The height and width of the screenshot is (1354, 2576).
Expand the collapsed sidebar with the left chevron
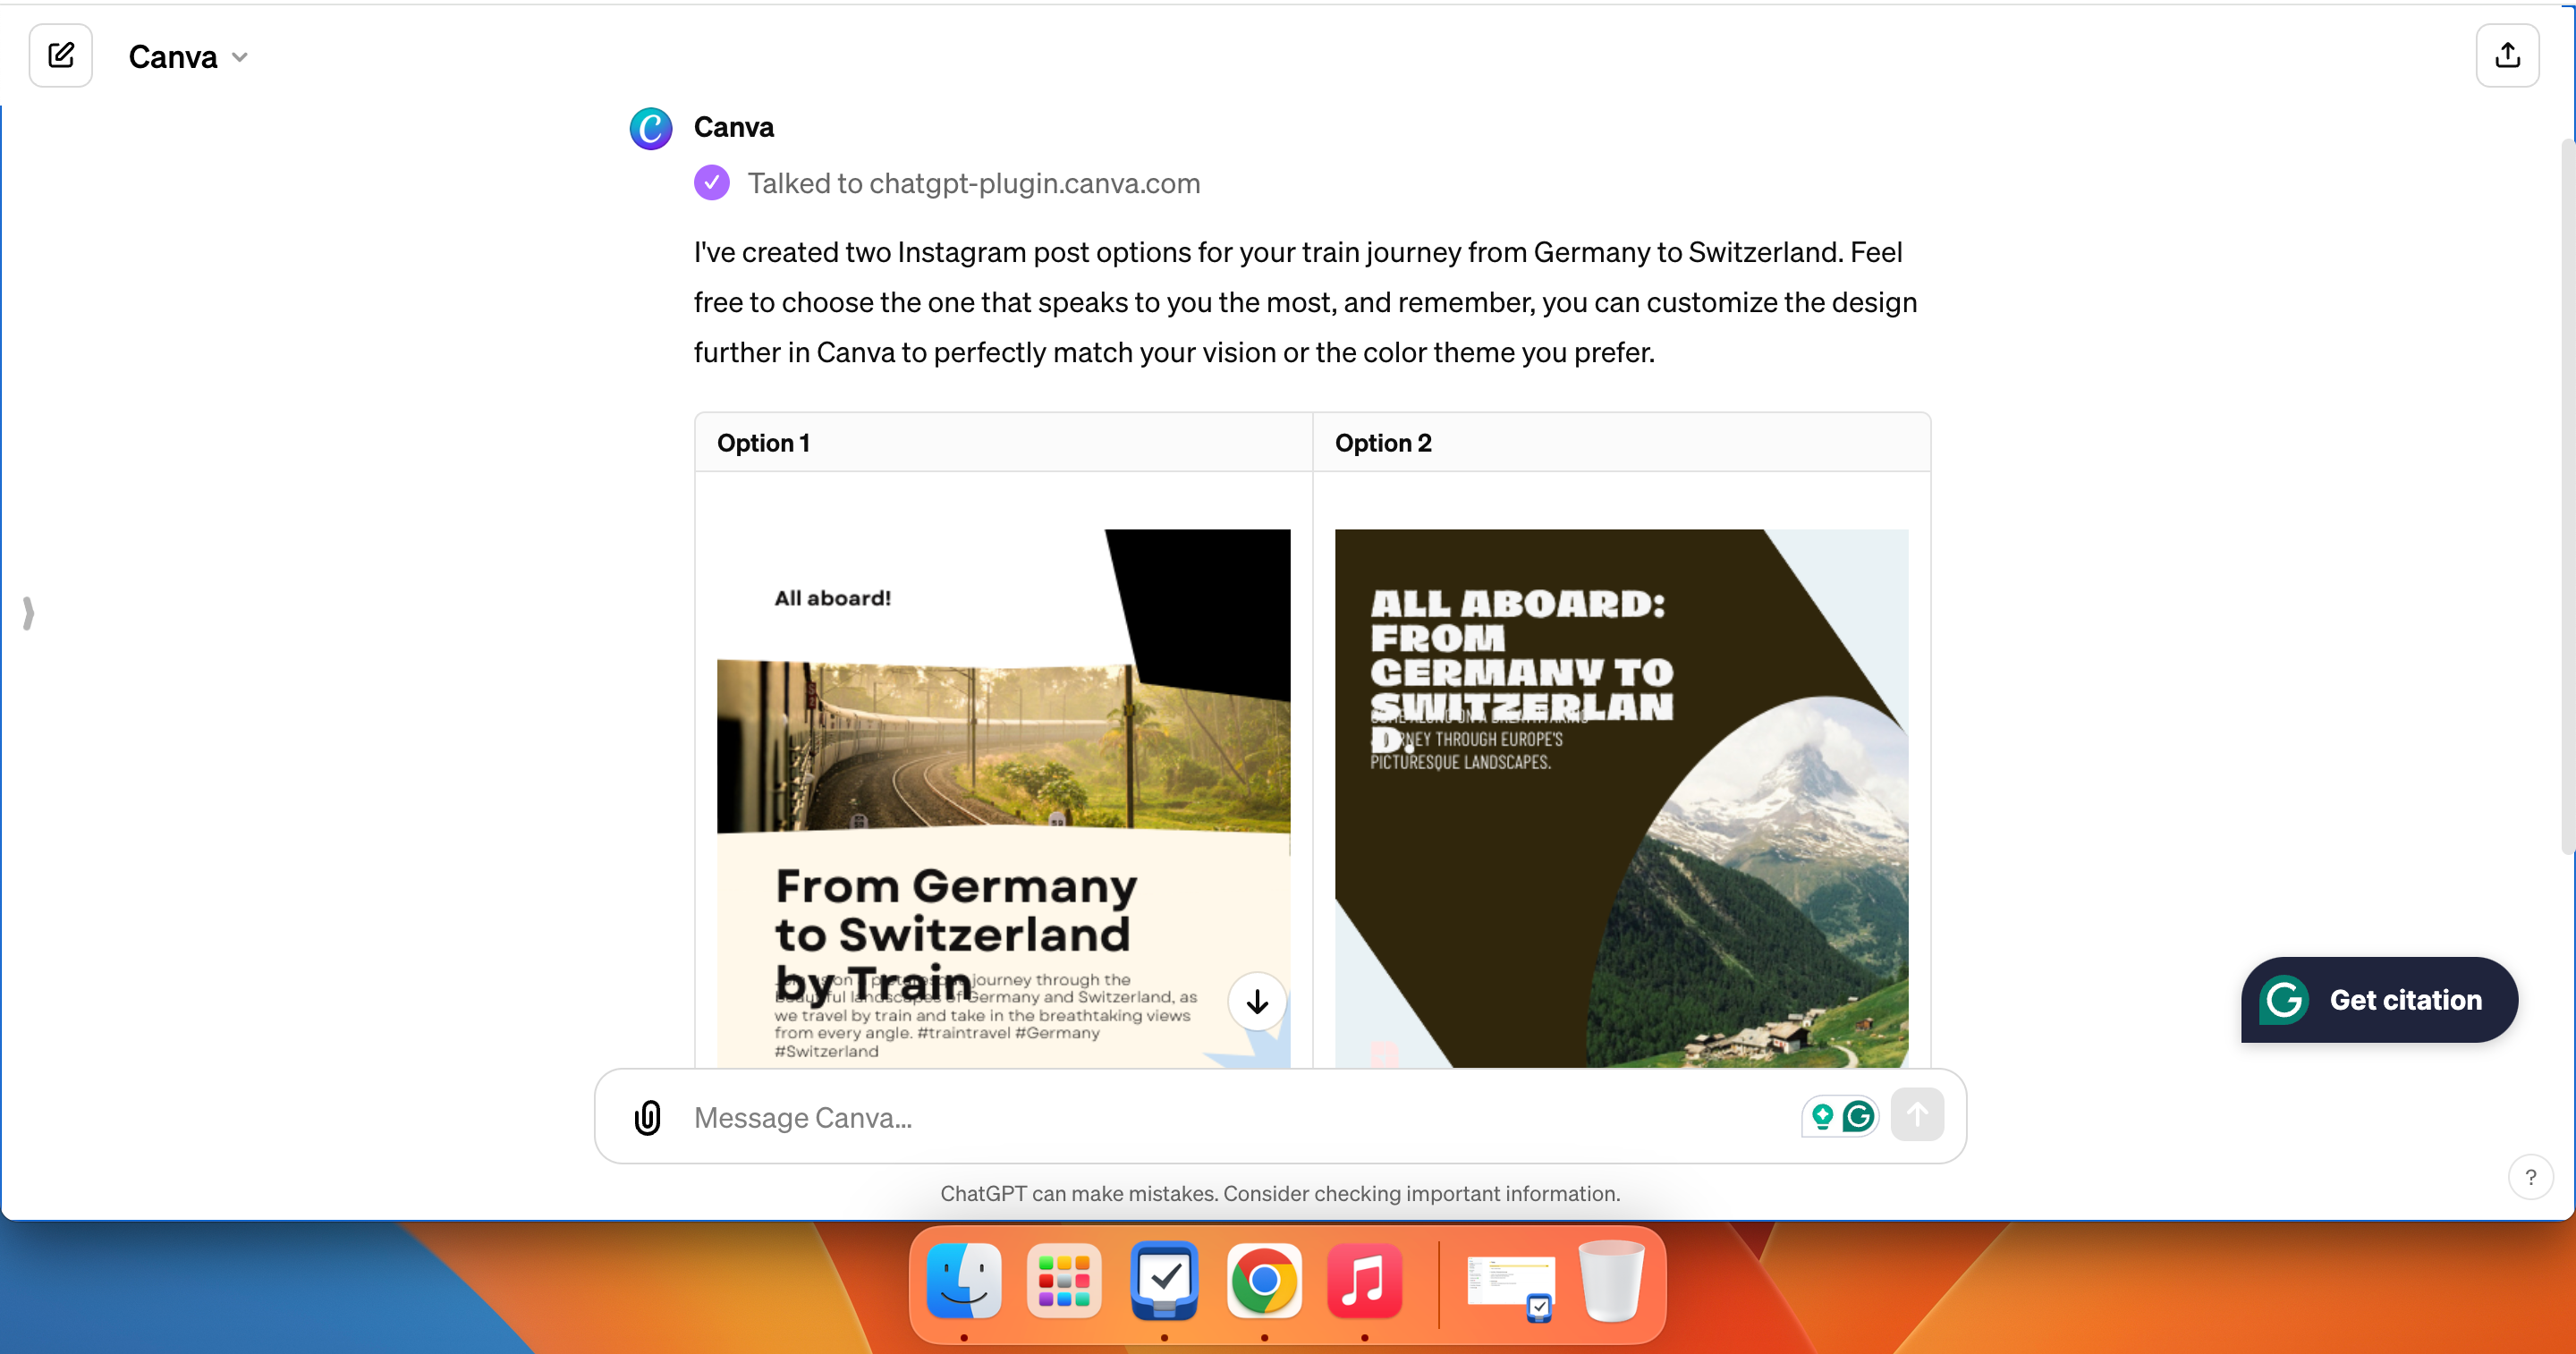click(x=28, y=613)
